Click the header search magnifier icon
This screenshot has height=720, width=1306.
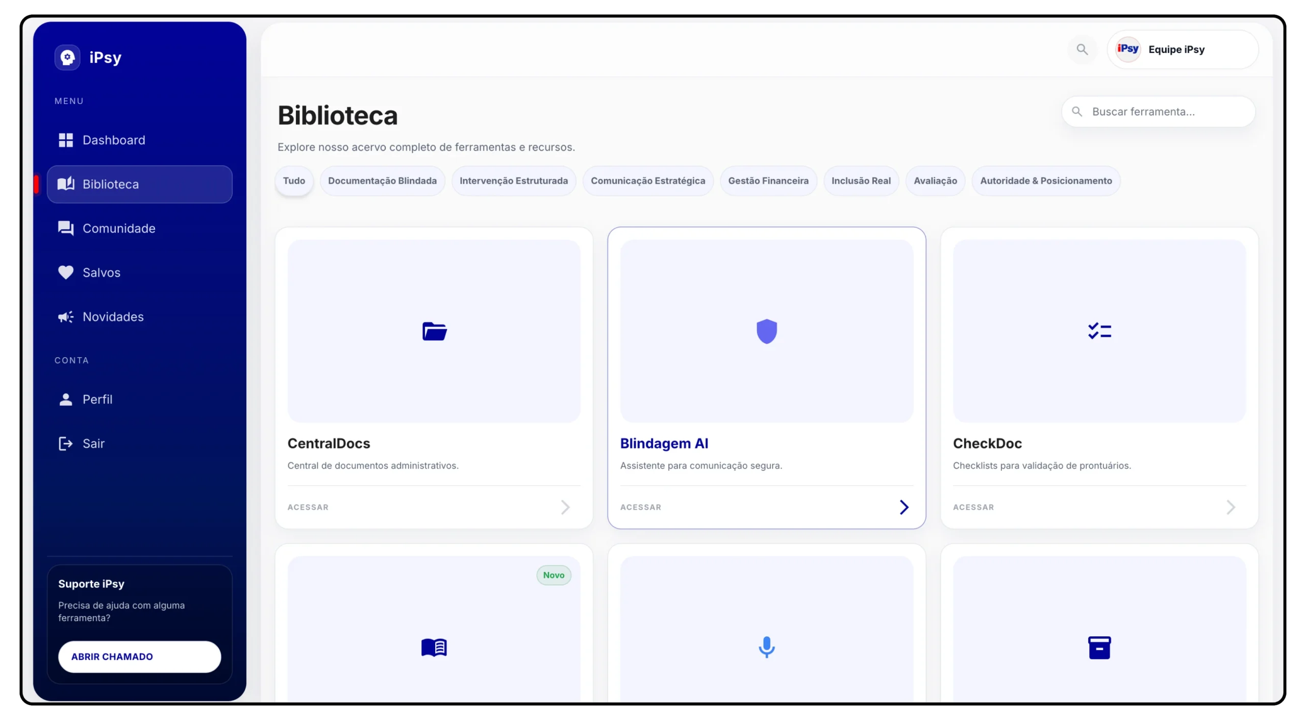tap(1082, 49)
